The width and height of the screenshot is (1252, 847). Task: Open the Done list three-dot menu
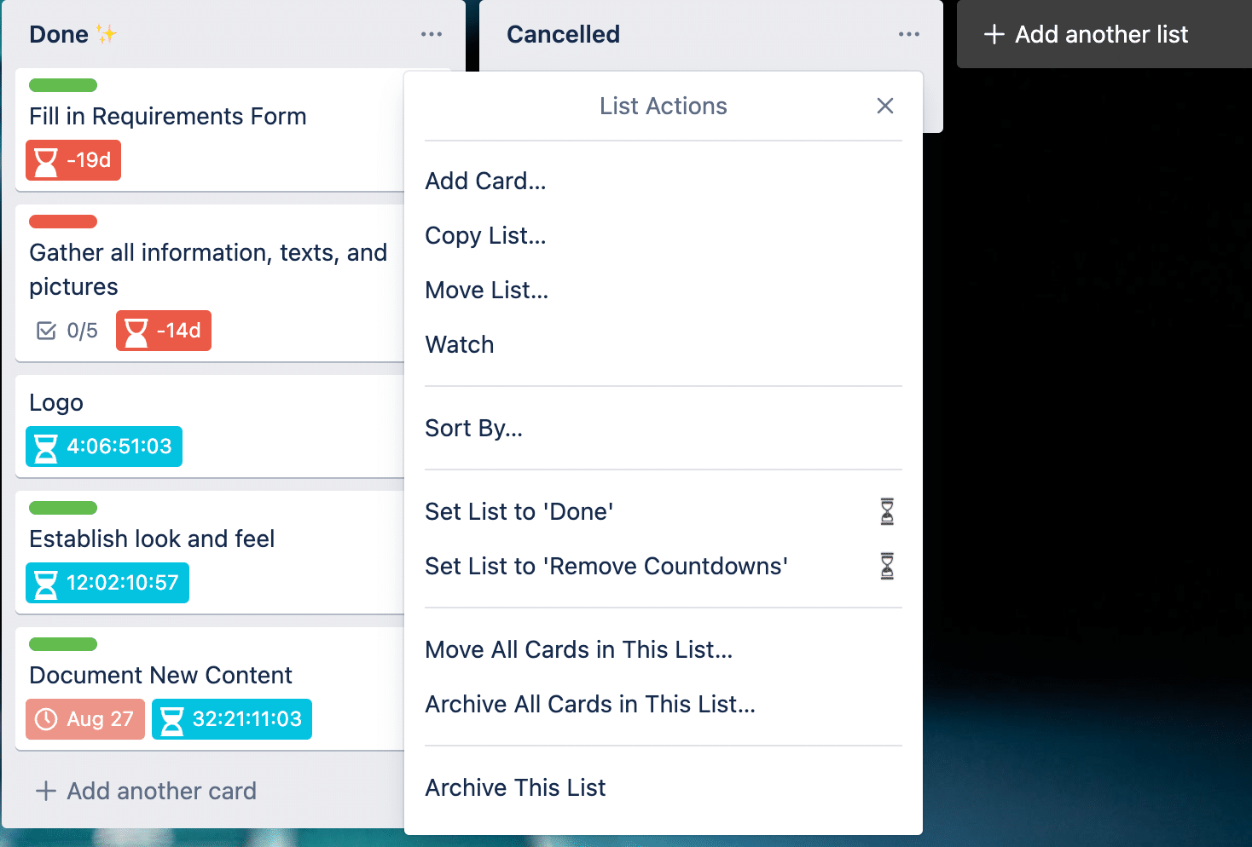click(x=432, y=34)
